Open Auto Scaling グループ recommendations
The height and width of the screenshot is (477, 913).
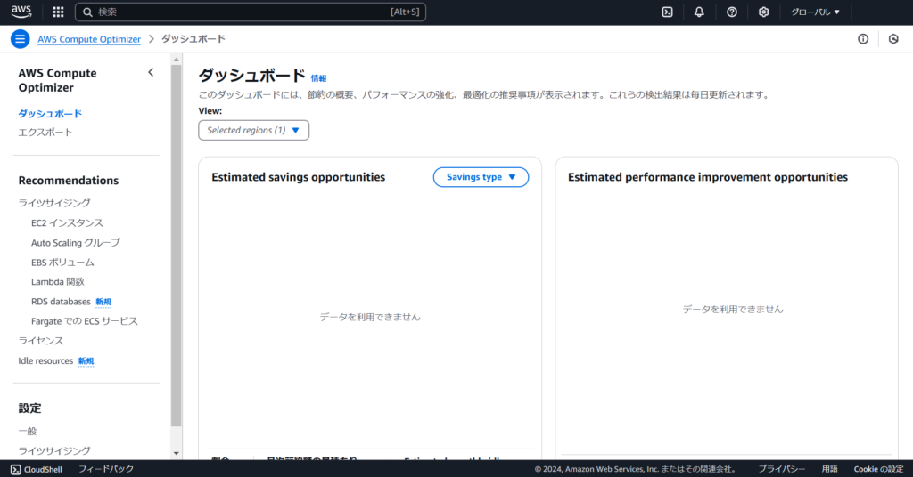[76, 242]
